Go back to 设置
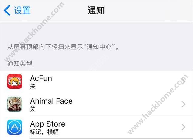 (17, 10)
